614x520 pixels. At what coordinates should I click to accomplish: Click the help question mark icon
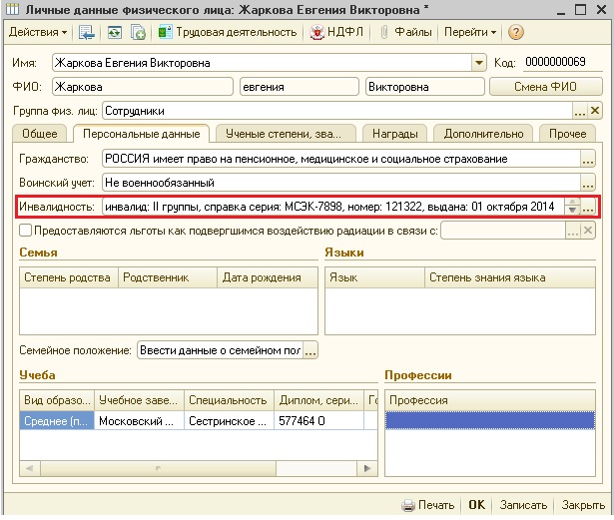tap(516, 32)
